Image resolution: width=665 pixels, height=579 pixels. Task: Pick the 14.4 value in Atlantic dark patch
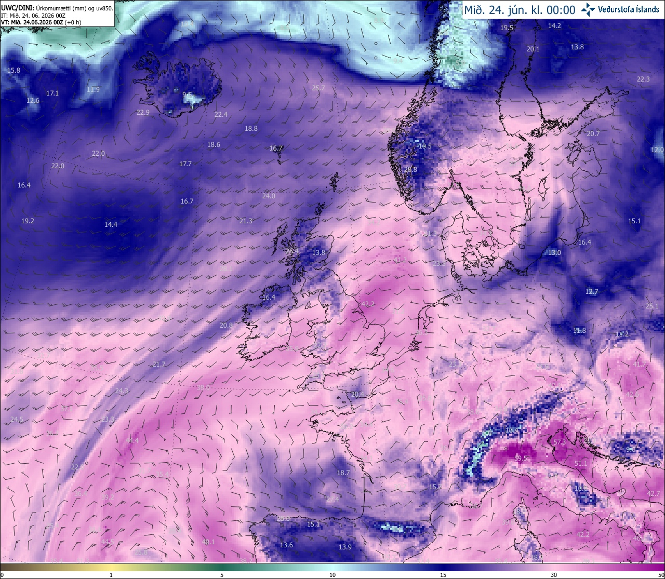coord(111,225)
